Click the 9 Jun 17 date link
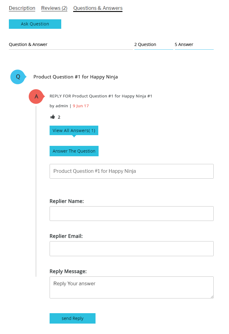229x334 pixels. [x=81, y=106]
